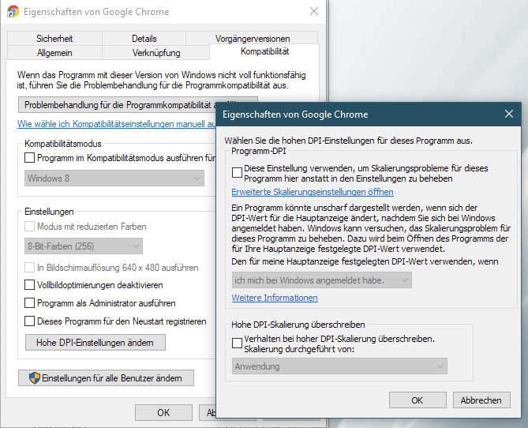Click the Hohe DPI-Einstellungen ändern button
The image size is (528, 428).
pyautogui.click(x=95, y=343)
